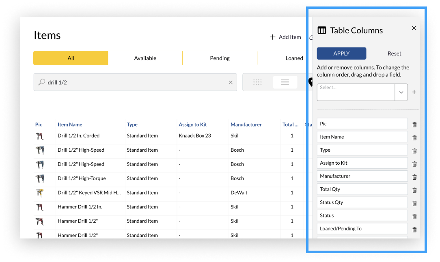The width and height of the screenshot is (440, 262).
Task: Click the location pin icon
Action: [x=310, y=82]
